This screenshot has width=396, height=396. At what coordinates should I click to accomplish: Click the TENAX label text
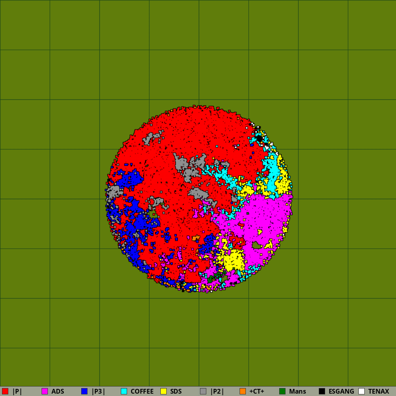point(378,391)
